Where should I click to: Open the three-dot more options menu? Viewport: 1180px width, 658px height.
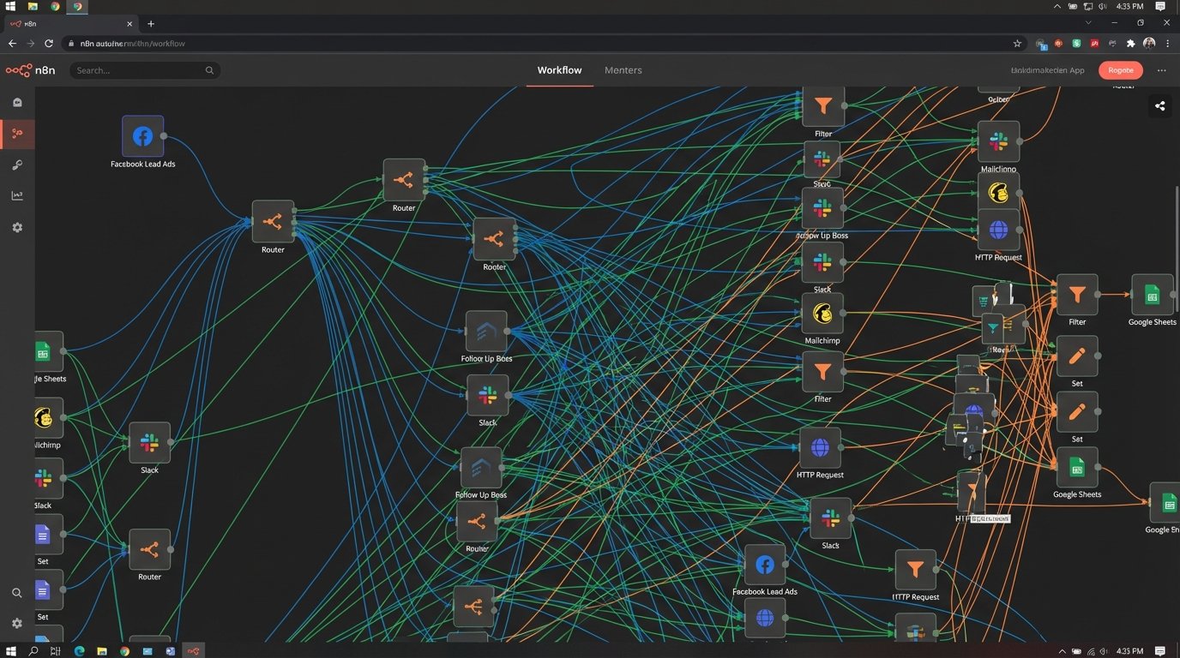(x=1161, y=70)
